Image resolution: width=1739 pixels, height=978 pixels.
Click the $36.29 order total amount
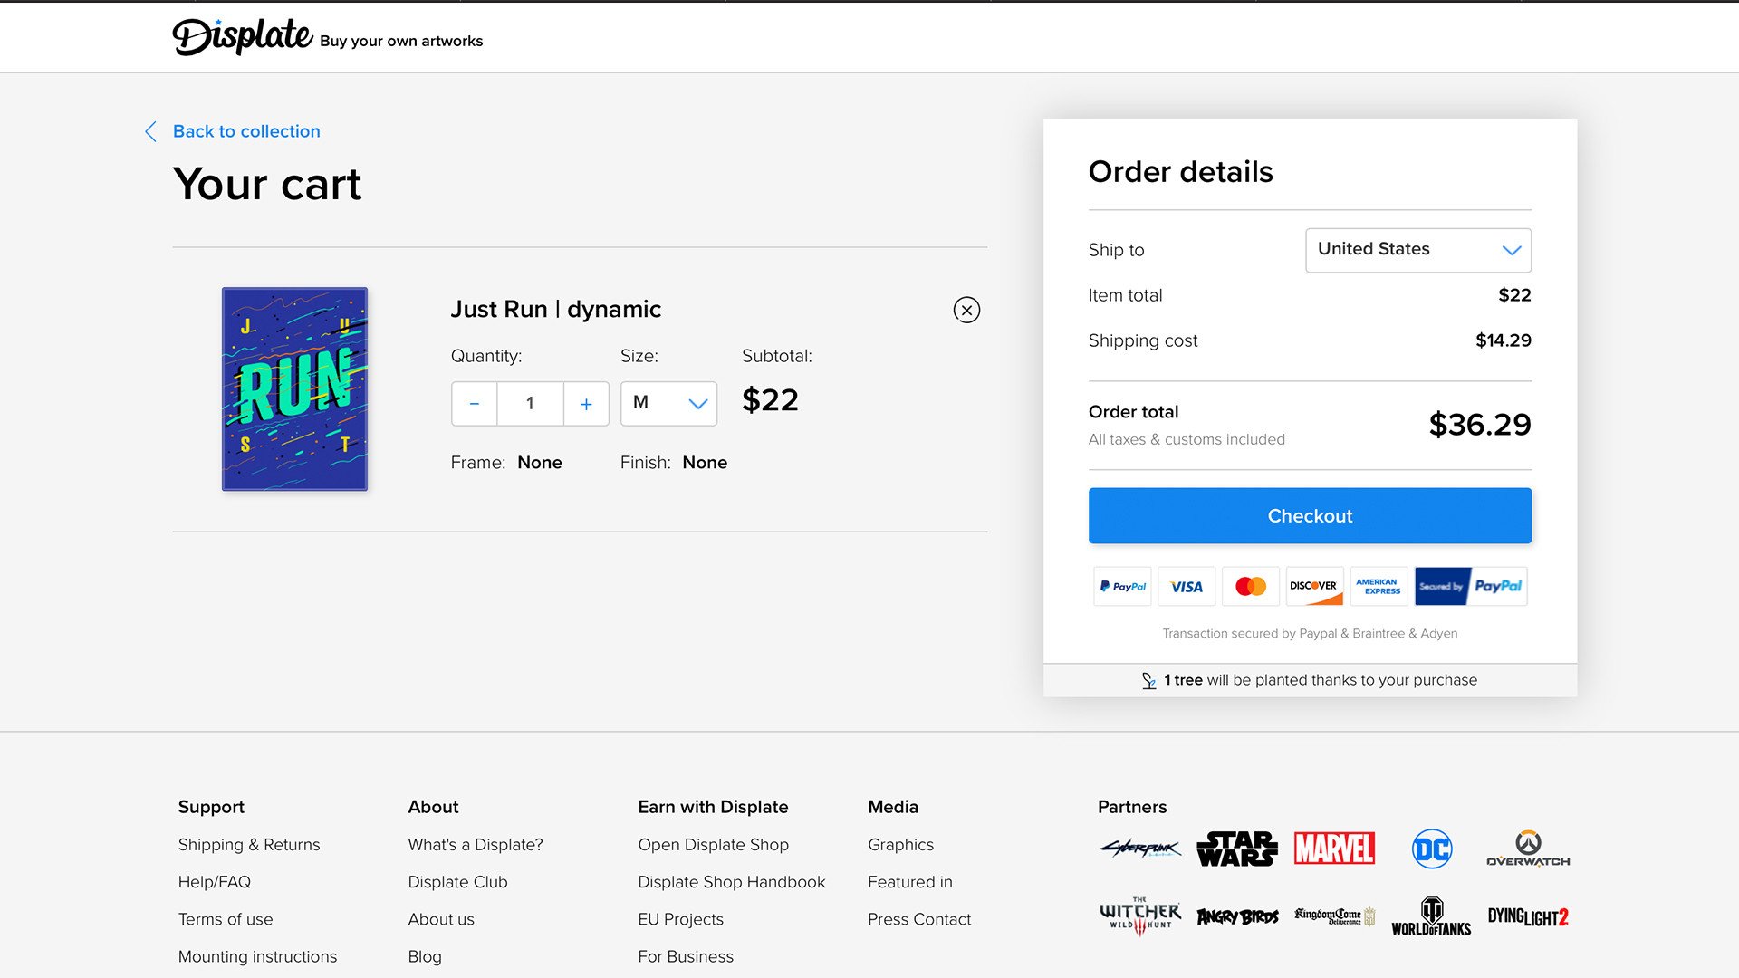[1480, 425]
